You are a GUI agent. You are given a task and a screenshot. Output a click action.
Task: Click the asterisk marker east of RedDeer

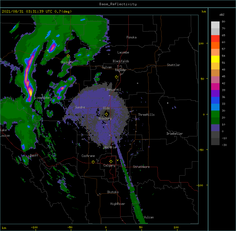point(137,83)
